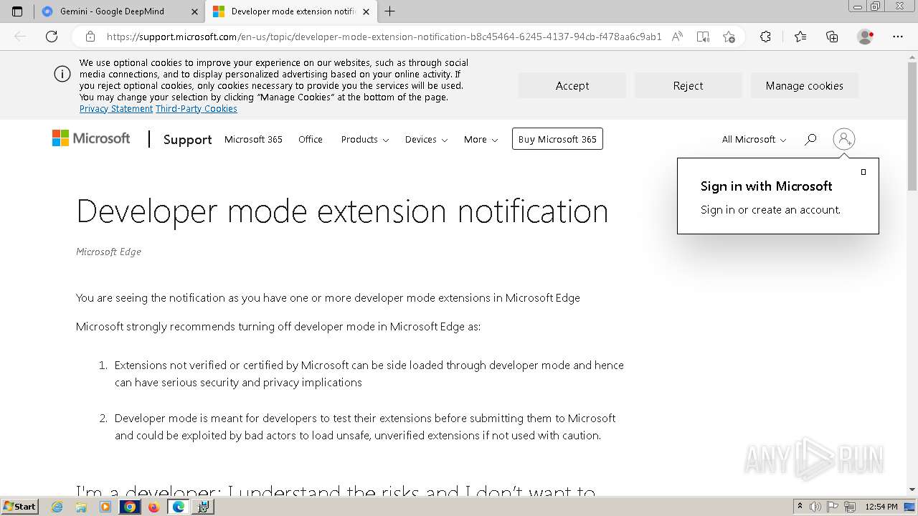This screenshot has width=918, height=516.
Task: Open Microsoft 365 nav item
Action: coord(253,139)
